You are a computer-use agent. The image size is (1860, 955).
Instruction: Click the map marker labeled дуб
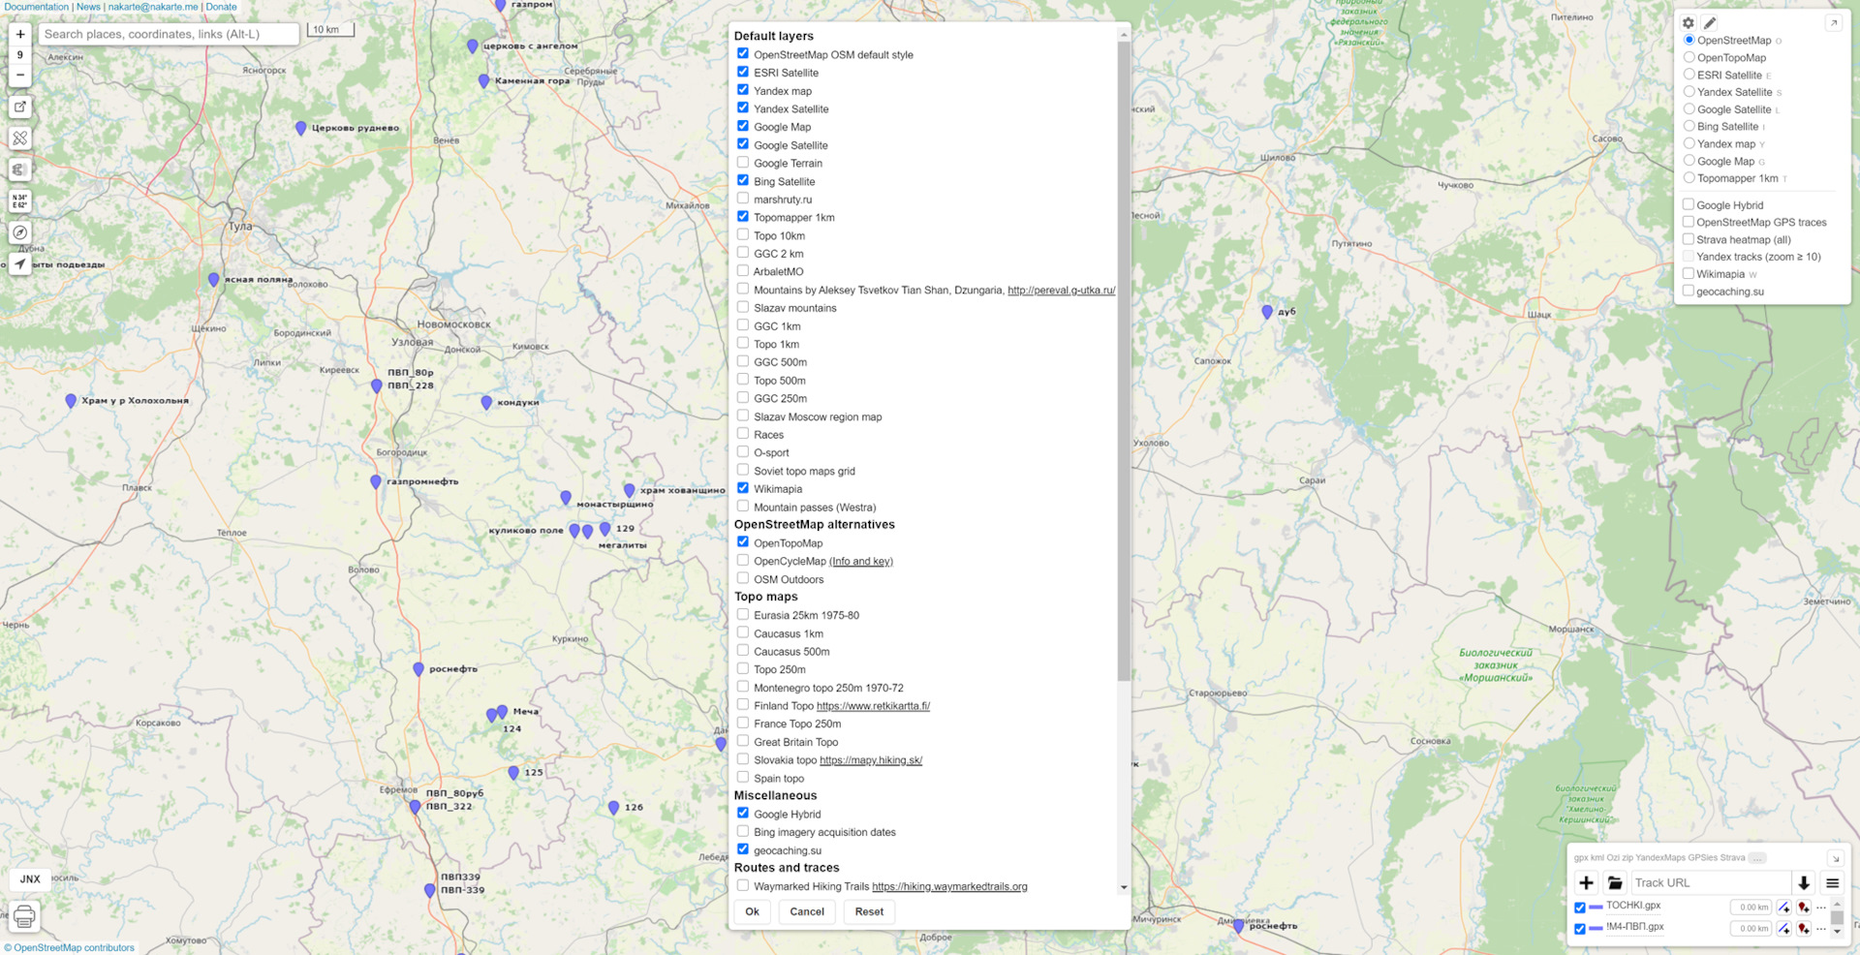click(1267, 312)
